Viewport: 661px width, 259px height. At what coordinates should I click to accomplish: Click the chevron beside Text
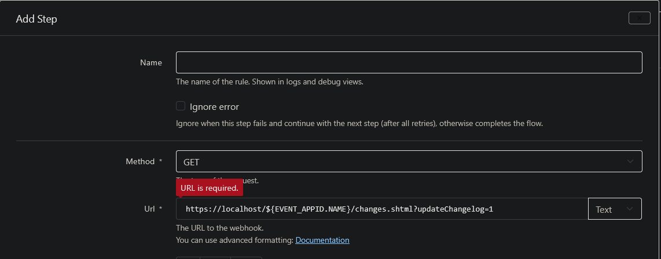coord(630,209)
